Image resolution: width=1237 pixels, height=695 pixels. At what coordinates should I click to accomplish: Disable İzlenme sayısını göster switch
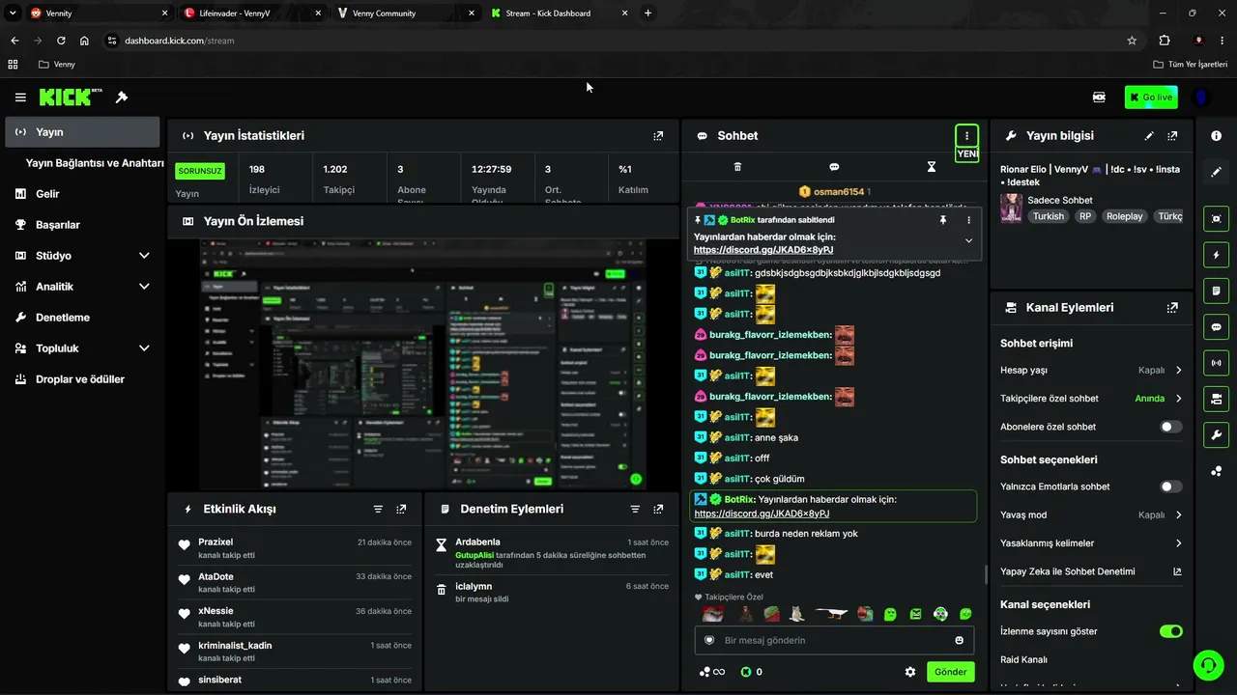1170,631
